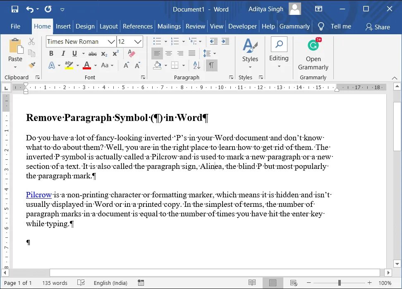The image size is (402, 289).
Task: Click the Borders grid icon
Action: pyautogui.click(x=175, y=65)
